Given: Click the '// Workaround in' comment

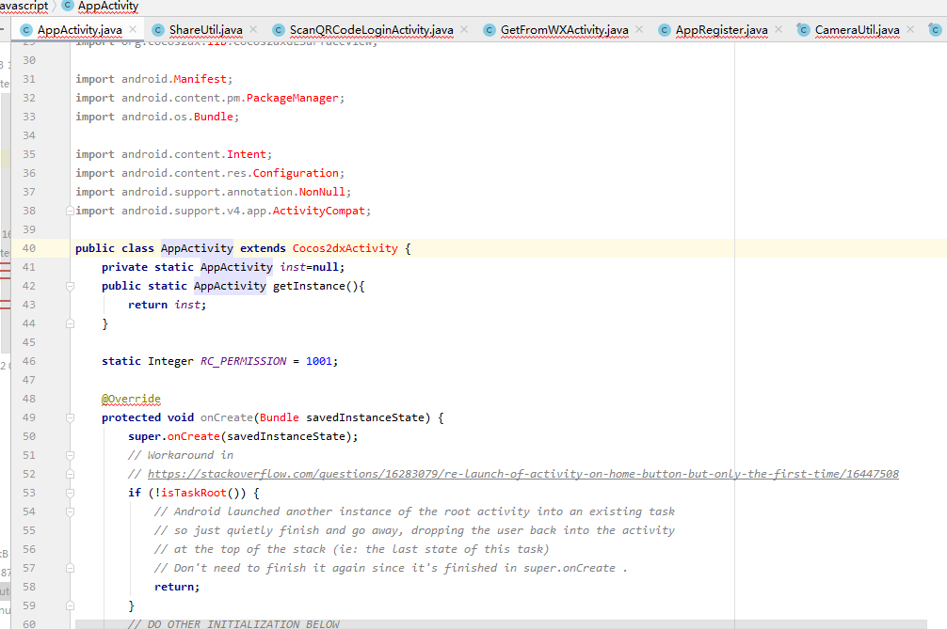Looking at the screenshot, I should click(x=181, y=455).
